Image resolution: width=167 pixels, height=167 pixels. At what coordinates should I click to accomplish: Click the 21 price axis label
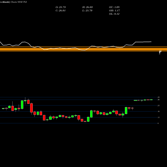pyautogui.click(x=159, y=106)
